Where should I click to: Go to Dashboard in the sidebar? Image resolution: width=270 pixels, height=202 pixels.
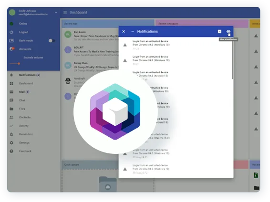point(26,83)
